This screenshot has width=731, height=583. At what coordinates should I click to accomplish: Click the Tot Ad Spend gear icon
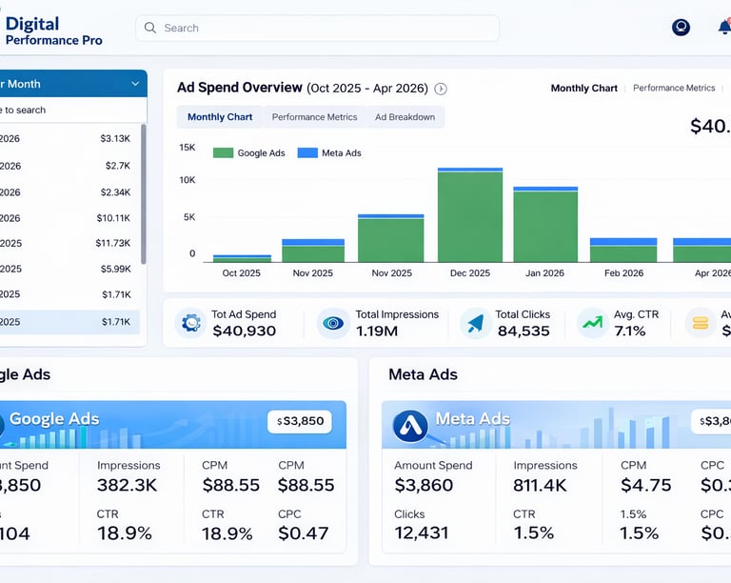pos(190,323)
